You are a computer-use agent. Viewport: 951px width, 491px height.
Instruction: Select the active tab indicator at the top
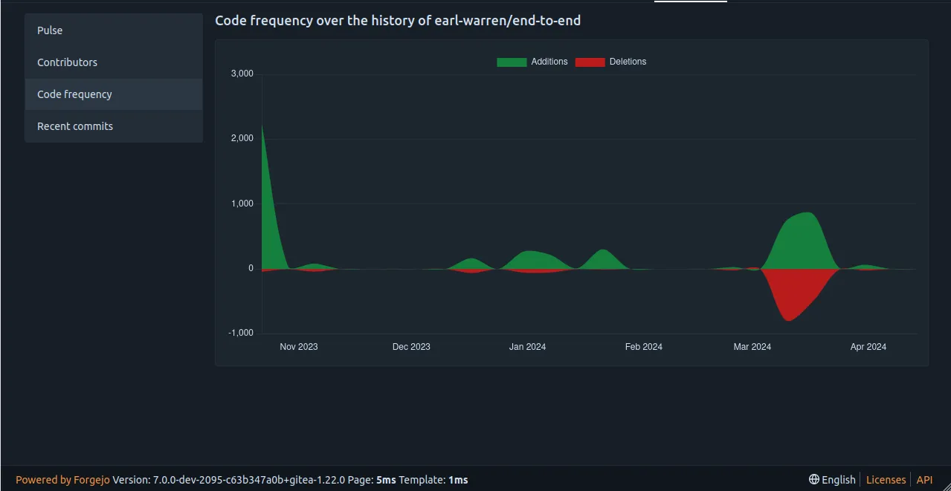point(690,1)
